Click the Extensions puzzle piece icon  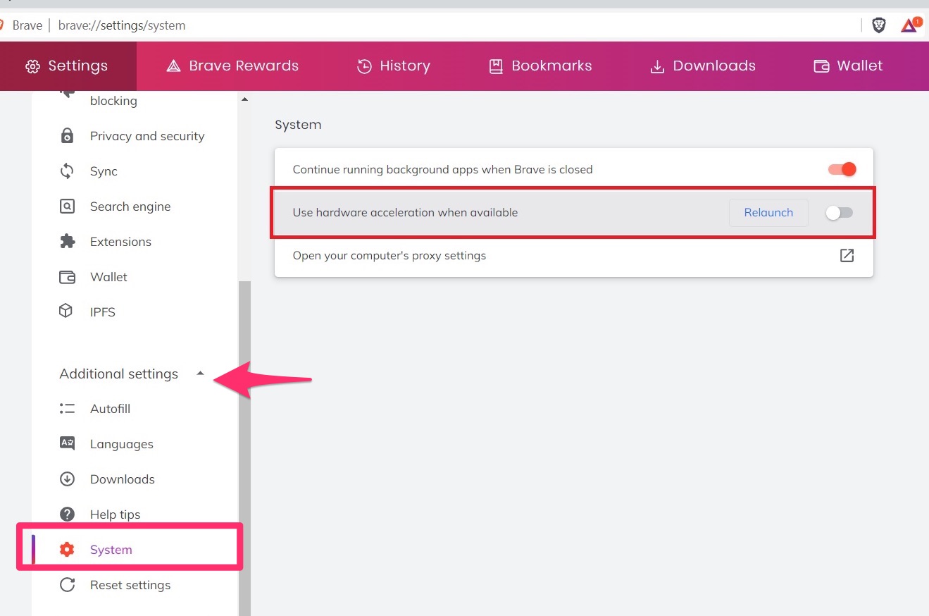[67, 242]
